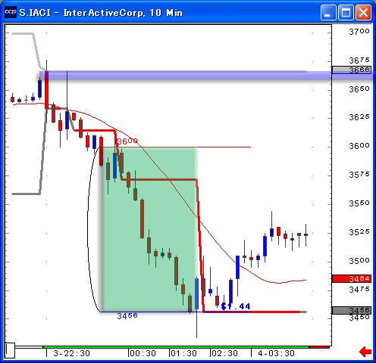The image size is (376, 363).
Task: Click the CQG icon in the title bar
Action: point(11,12)
